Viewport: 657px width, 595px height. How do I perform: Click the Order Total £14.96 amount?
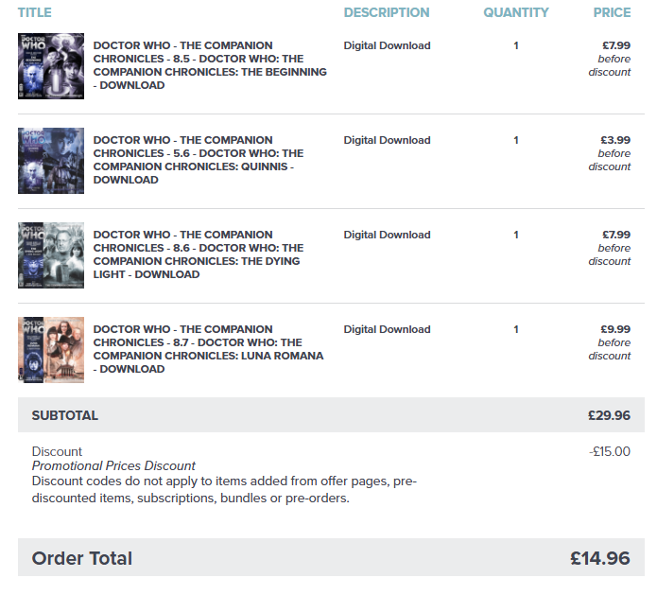pos(600,558)
